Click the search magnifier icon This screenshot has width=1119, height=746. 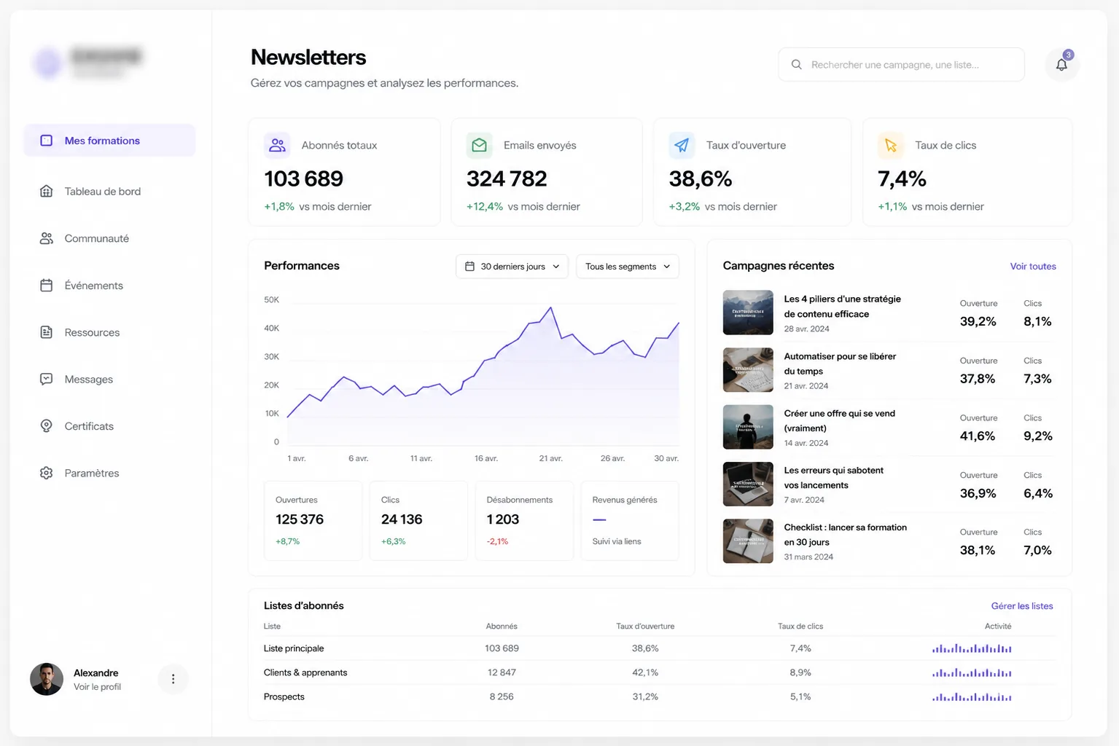click(797, 65)
